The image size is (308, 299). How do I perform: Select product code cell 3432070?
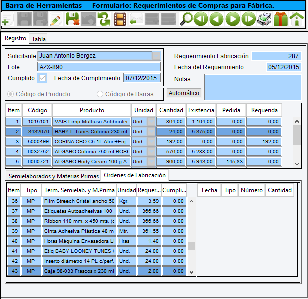click(x=37, y=132)
